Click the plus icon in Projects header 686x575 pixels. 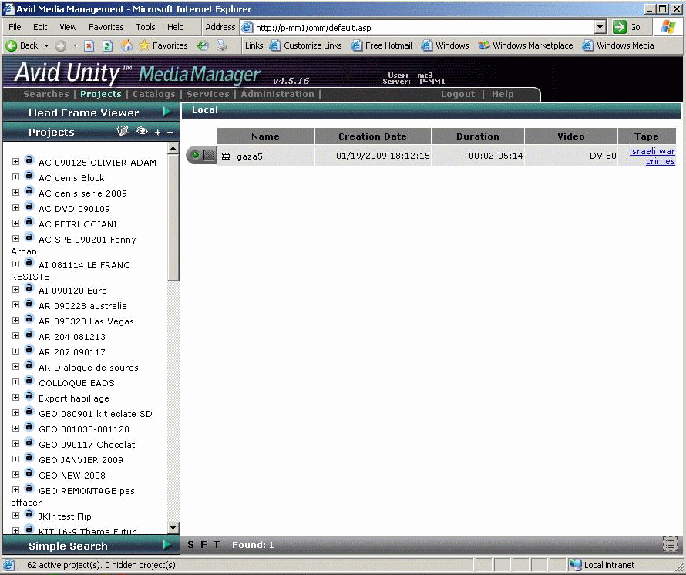(157, 132)
